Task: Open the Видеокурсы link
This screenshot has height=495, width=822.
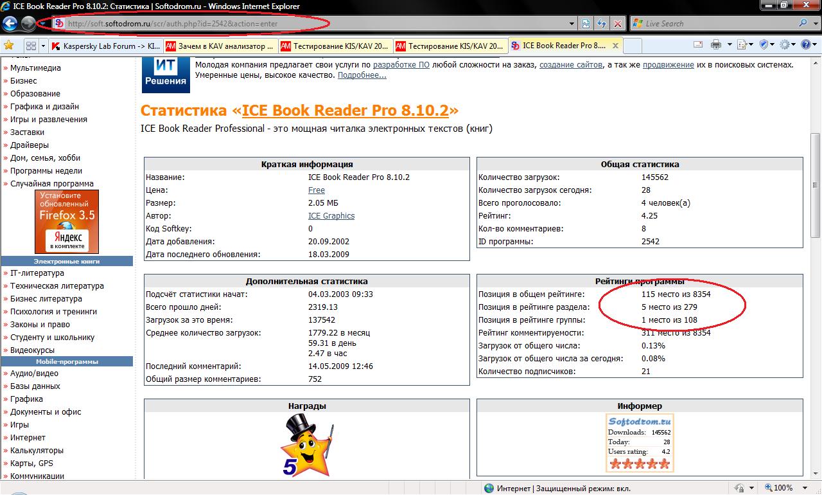Action: pyautogui.click(x=32, y=350)
